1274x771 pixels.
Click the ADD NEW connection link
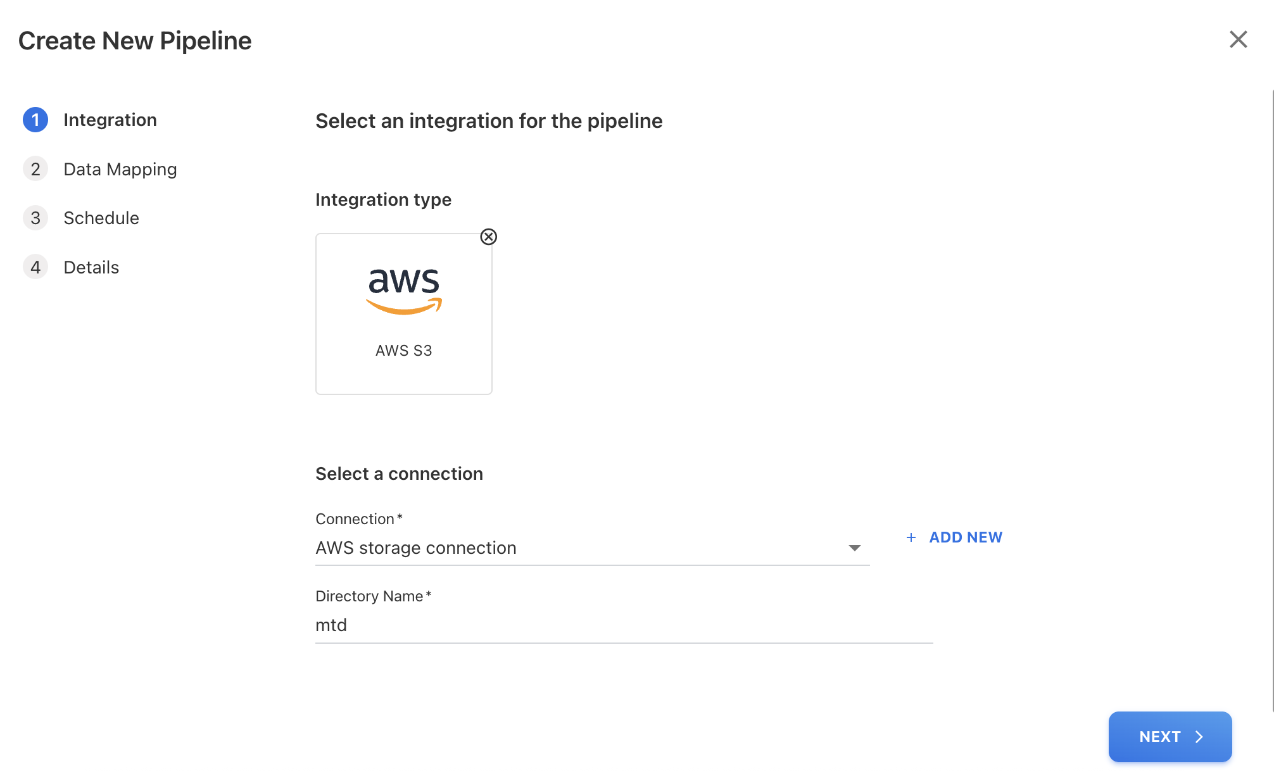coord(965,537)
